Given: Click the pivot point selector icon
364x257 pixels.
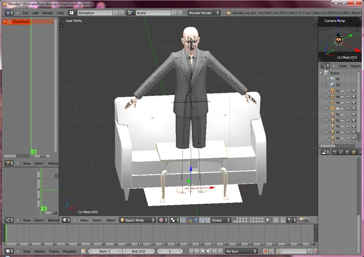Looking at the screenshot, I should 174,220.
